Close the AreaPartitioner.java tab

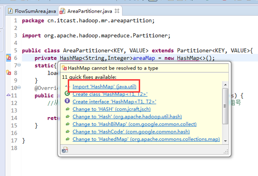117,11
